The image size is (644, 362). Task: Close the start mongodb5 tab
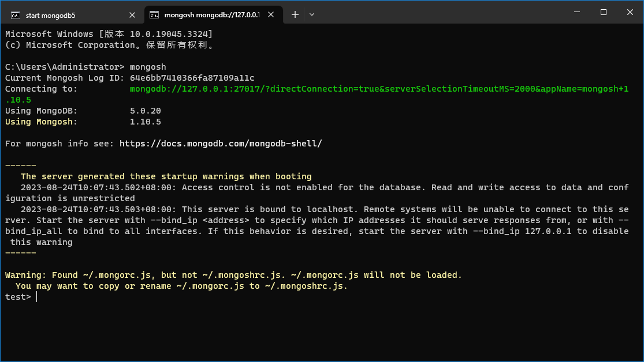(132, 15)
